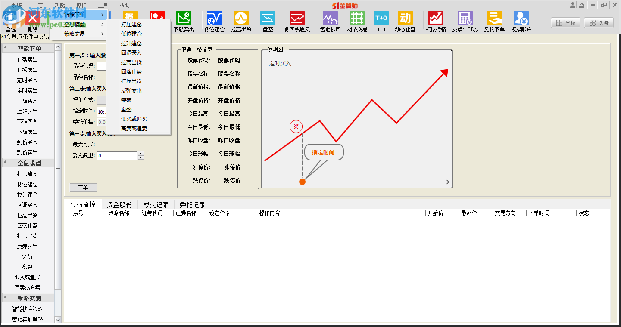Click the 品种代码 input field
This screenshot has height=327, width=621.
click(x=102, y=66)
